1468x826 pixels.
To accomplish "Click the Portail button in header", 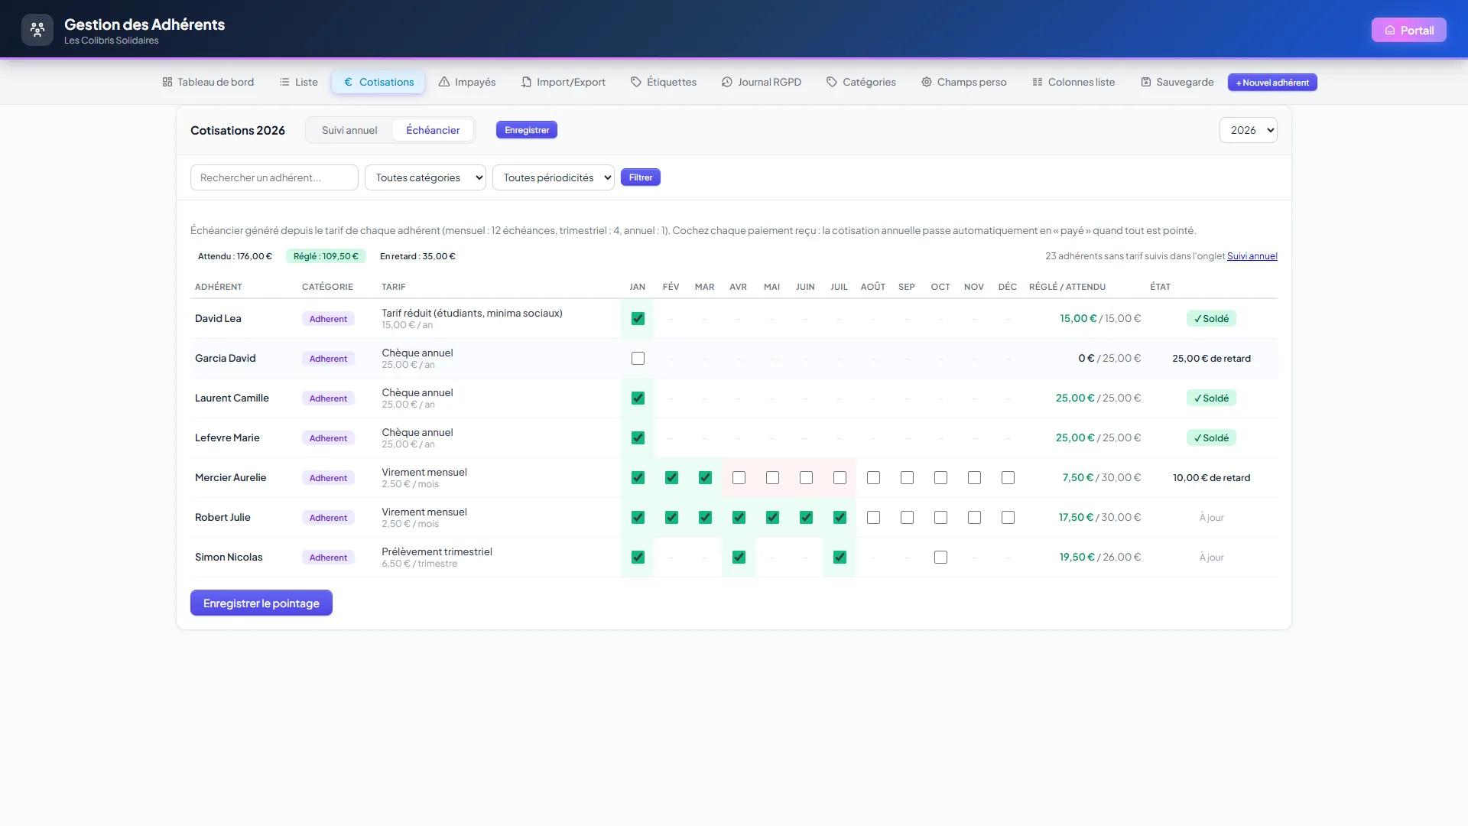I will click(1408, 30).
